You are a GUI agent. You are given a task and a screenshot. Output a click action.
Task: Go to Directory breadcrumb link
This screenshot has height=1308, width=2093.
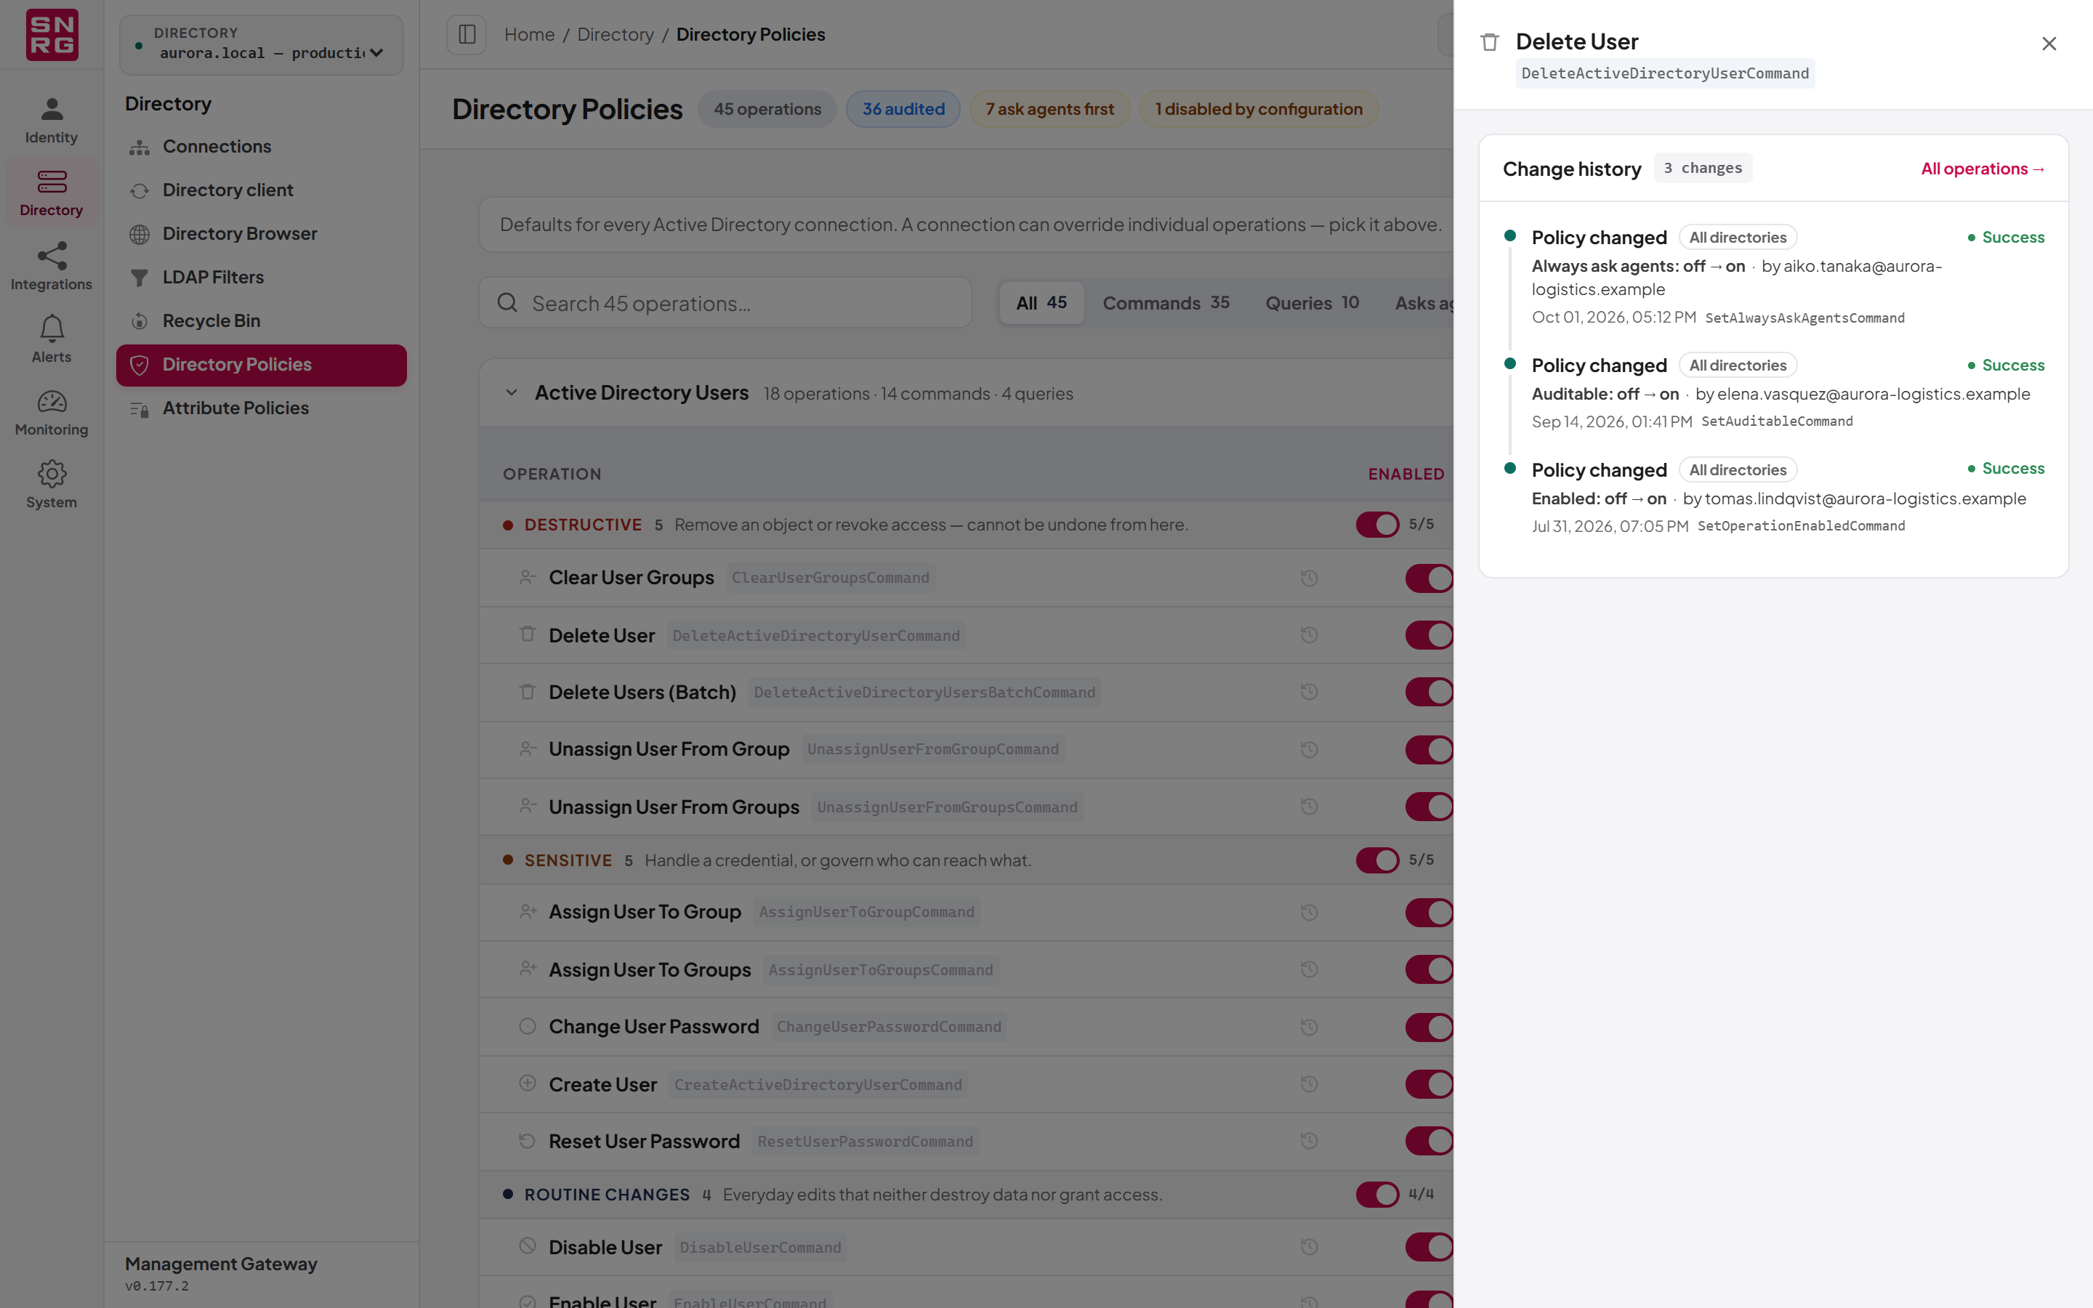point(615,35)
